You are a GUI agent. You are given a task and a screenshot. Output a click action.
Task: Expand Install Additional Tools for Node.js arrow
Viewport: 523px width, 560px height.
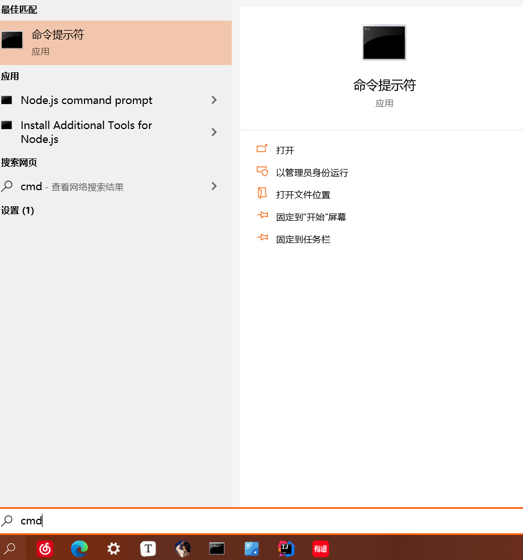[x=214, y=132]
